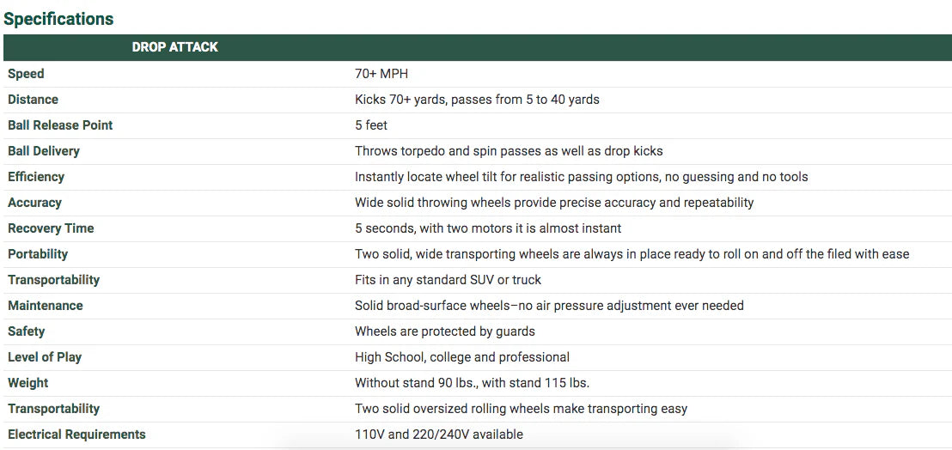Select the Maintenance row label
952x450 pixels.
tap(46, 306)
